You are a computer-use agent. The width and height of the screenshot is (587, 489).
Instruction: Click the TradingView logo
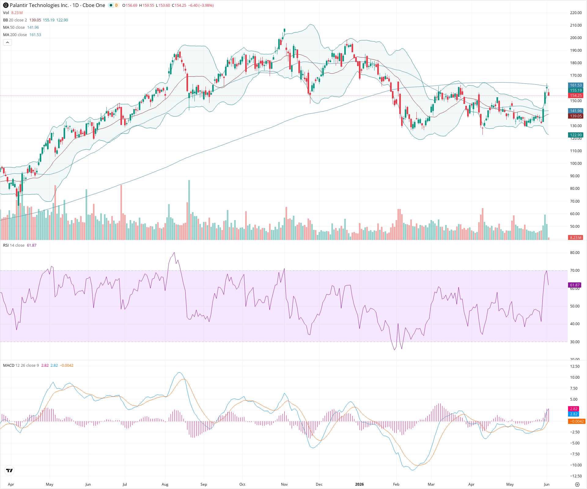(x=9, y=470)
